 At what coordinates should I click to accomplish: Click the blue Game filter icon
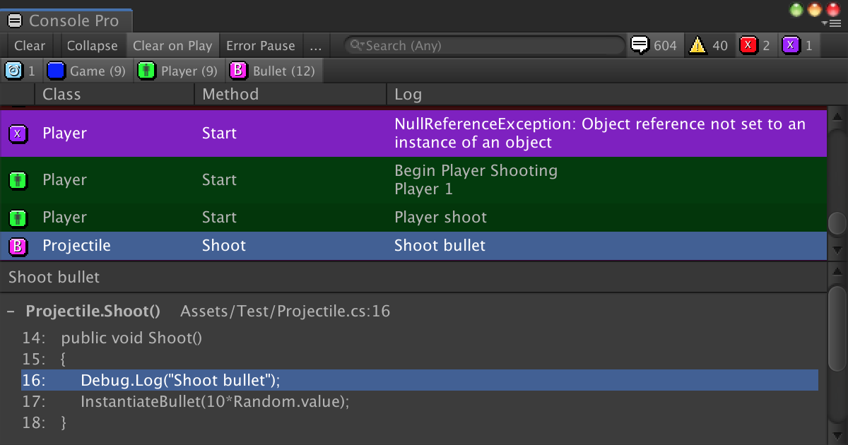(x=57, y=71)
